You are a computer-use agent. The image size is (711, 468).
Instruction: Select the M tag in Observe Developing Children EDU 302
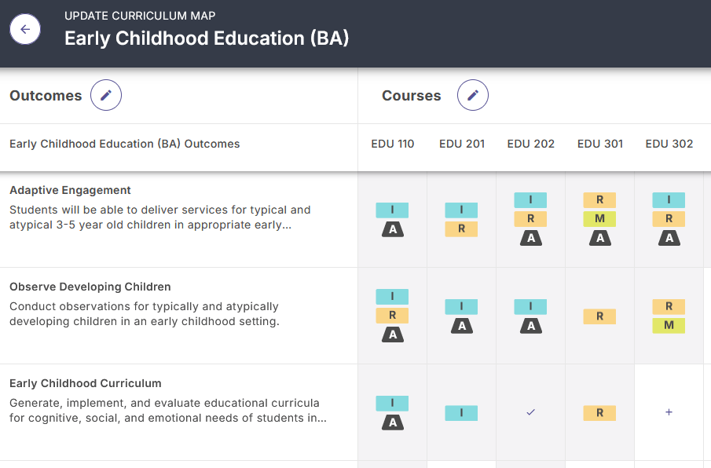[x=669, y=326]
